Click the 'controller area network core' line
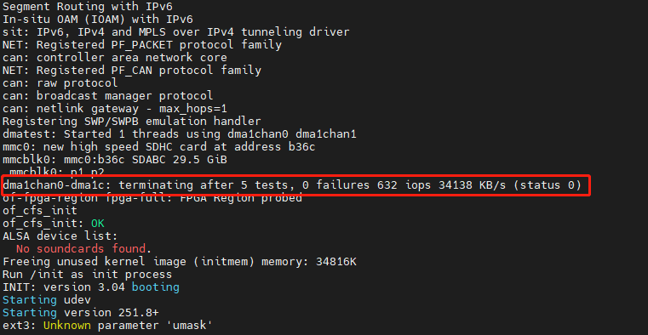Viewport: 648px width, 335px height. pyautogui.click(x=115, y=58)
